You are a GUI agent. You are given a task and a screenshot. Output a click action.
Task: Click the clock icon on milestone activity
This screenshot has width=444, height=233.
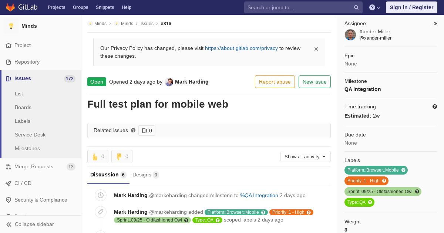click(101, 195)
